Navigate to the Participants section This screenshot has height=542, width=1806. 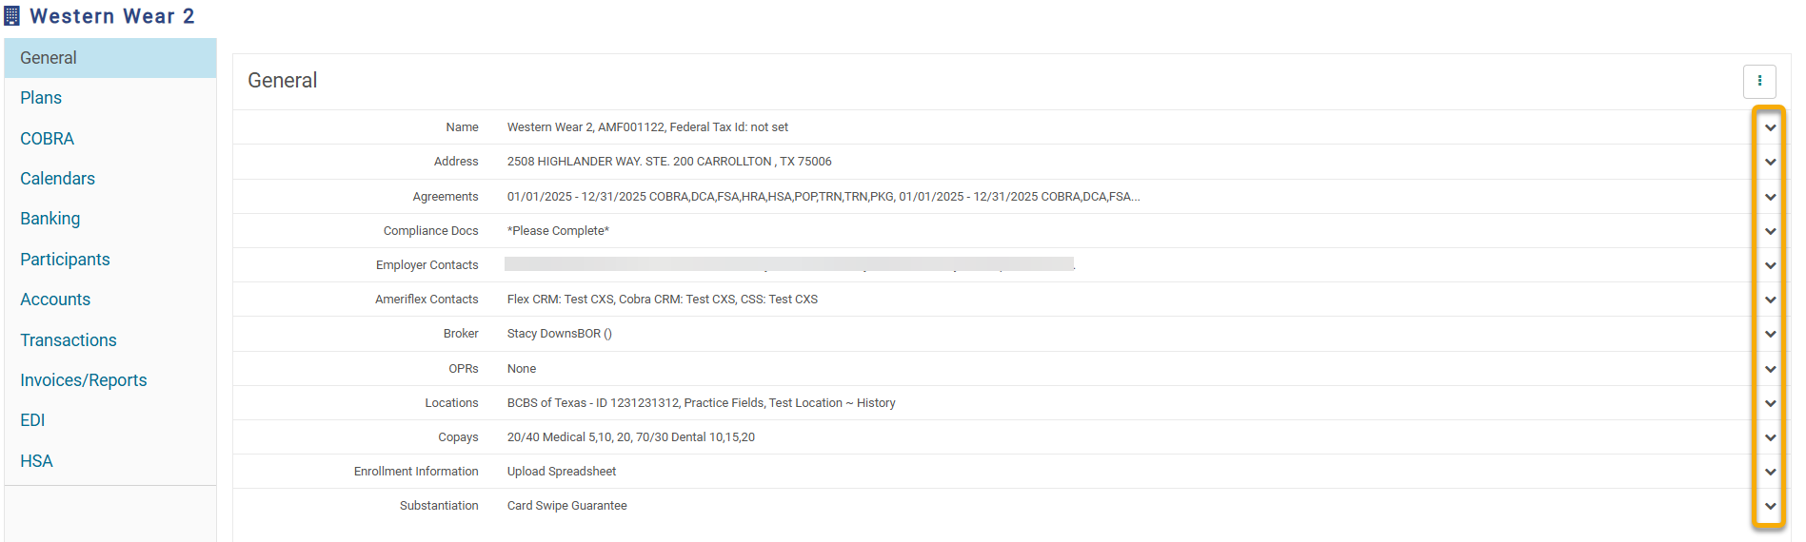[x=65, y=260]
